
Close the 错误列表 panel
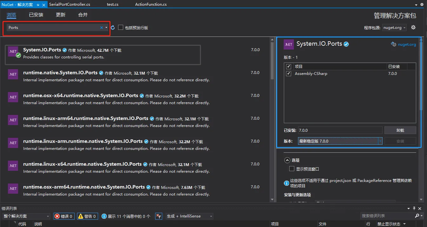(x=420, y=208)
